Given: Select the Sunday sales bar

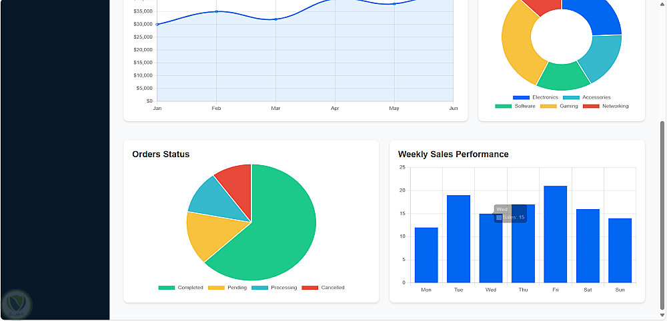Looking at the screenshot, I should [x=620, y=250].
